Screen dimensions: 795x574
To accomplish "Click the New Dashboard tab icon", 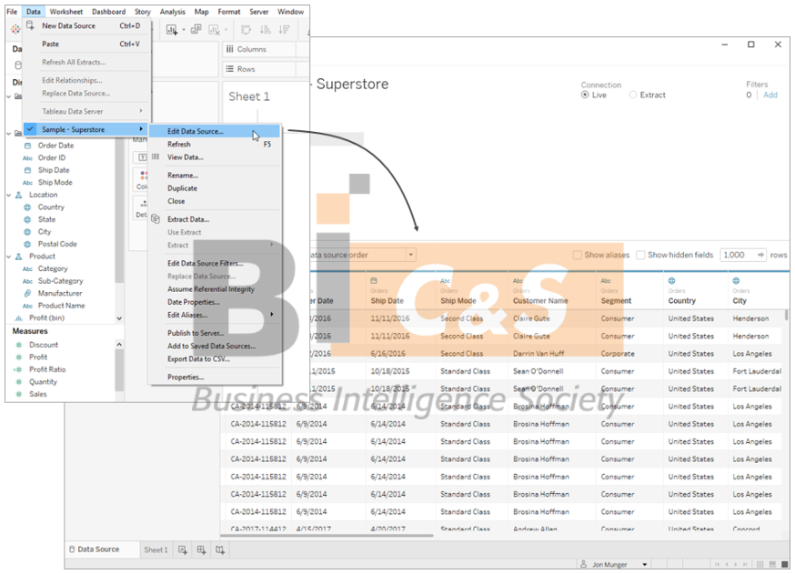I will (x=201, y=549).
